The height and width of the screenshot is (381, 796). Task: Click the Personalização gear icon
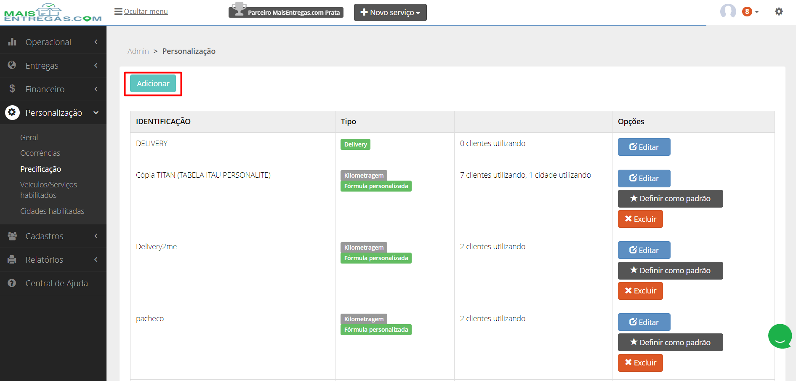click(12, 112)
